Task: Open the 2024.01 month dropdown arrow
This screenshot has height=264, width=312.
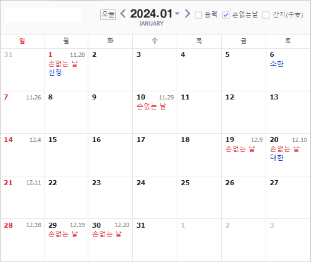Action: (177, 14)
